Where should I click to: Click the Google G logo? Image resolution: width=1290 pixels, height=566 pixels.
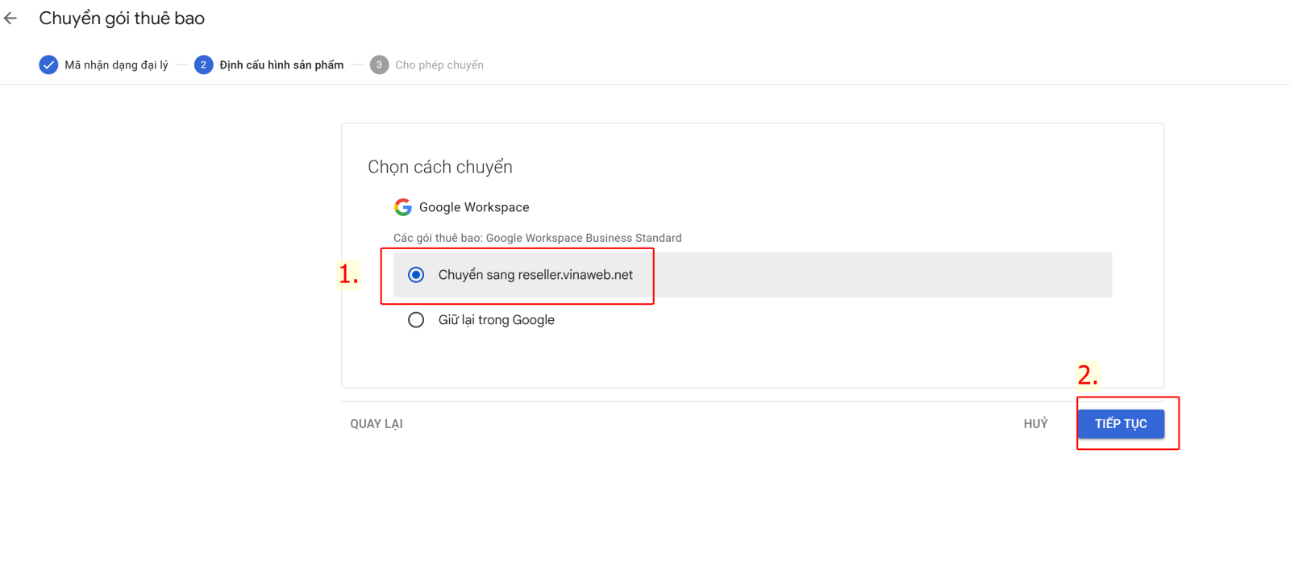pyautogui.click(x=403, y=207)
